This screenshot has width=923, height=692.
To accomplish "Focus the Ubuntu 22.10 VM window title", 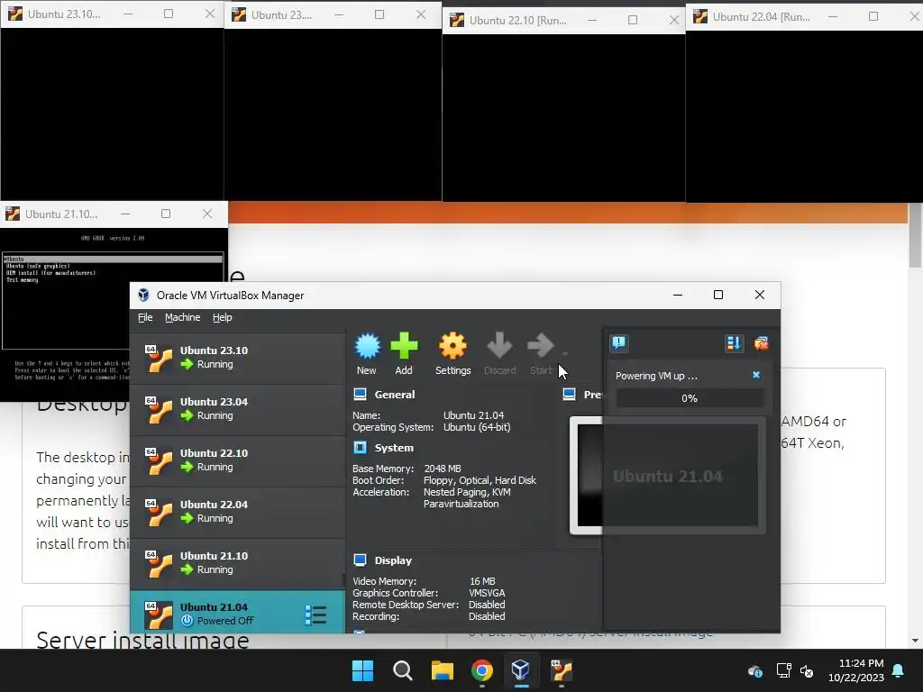I will (518, 21).
